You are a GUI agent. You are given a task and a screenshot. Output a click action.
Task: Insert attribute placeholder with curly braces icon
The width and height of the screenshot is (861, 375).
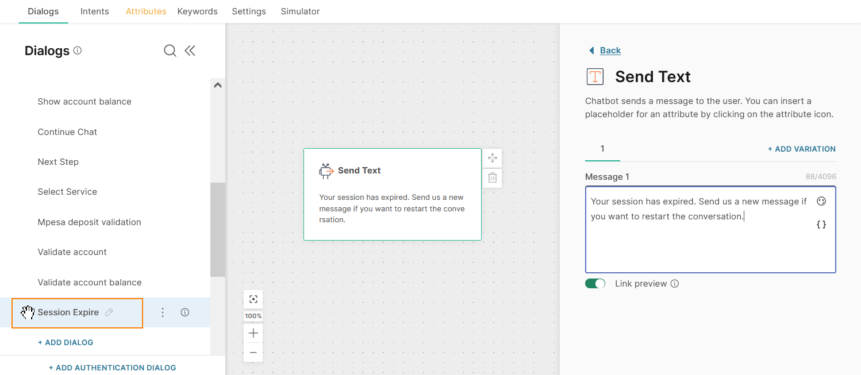pyautogui.click(x=821, y=225)
